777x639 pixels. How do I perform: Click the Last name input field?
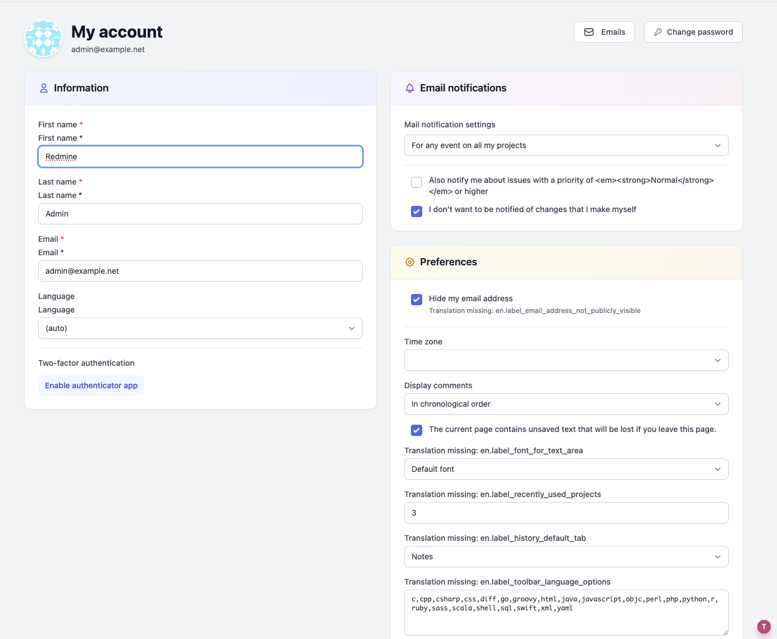point(200,214)
